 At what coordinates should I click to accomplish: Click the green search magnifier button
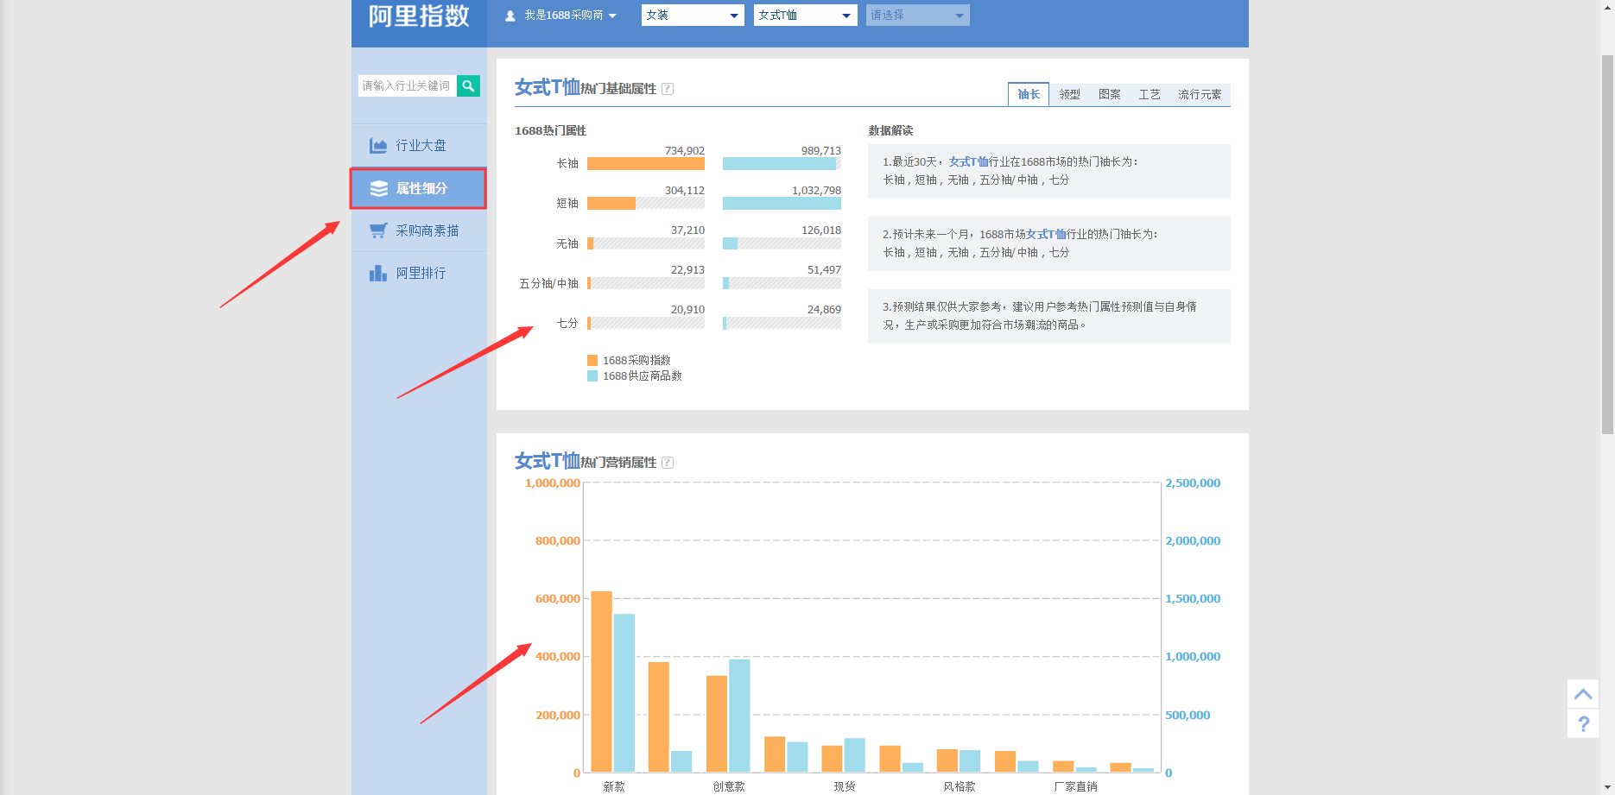[x=468, y=85]
